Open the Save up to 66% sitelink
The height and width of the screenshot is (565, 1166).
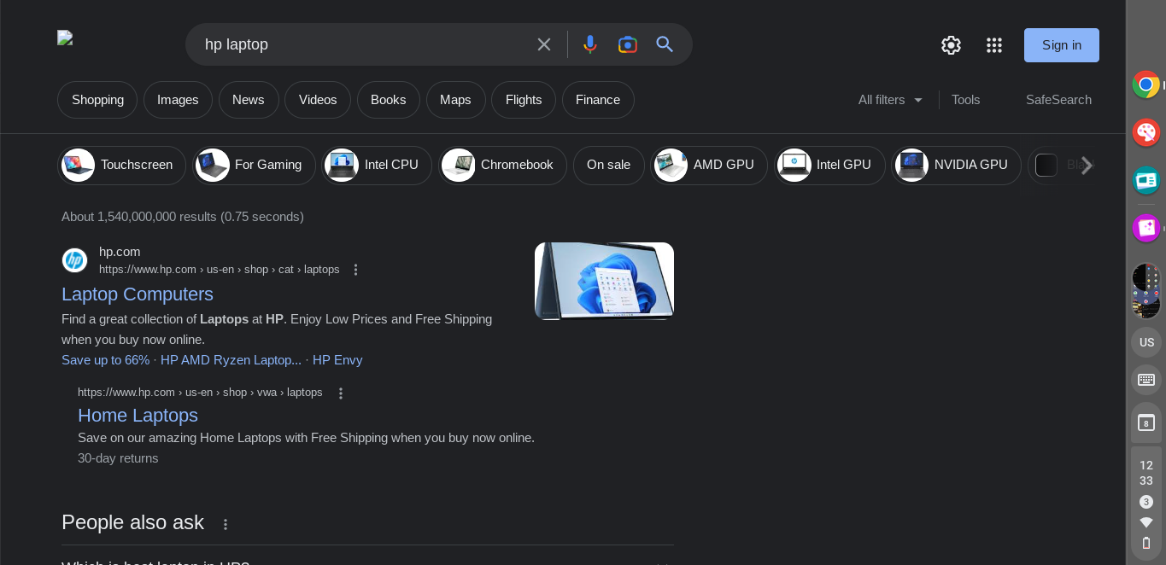[x=105, y=360]
